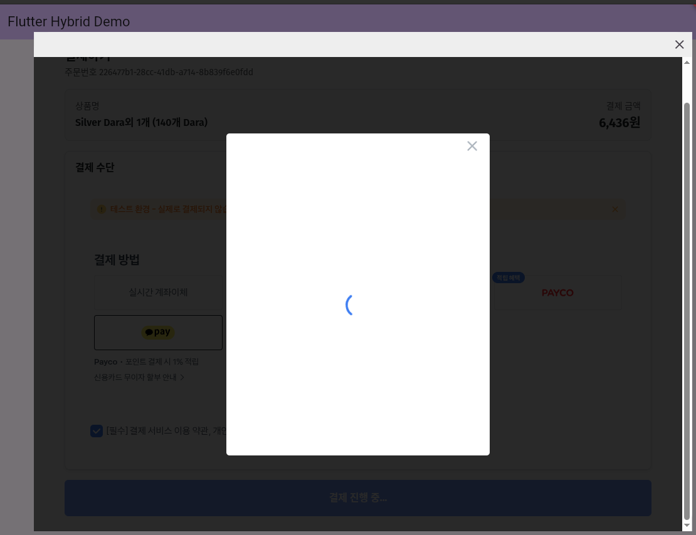Click the Flutter Hybrid Demo title
The height and width of the screenshot is (535, 696).
tap(69, 21)
